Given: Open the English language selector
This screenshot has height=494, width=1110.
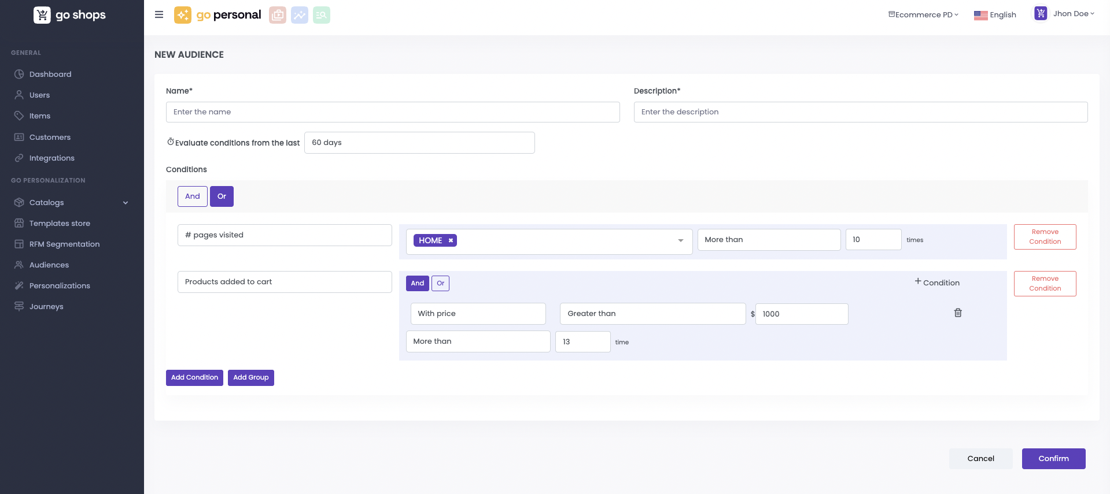Looking at the screenshot, I should pyautogui.click(x=995, y=15).
